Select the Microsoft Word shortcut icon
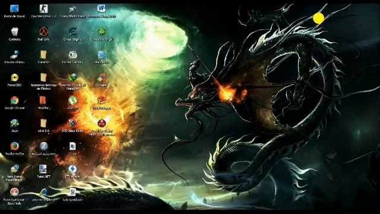This screenshot has width=380, height=214. (102, 9)
